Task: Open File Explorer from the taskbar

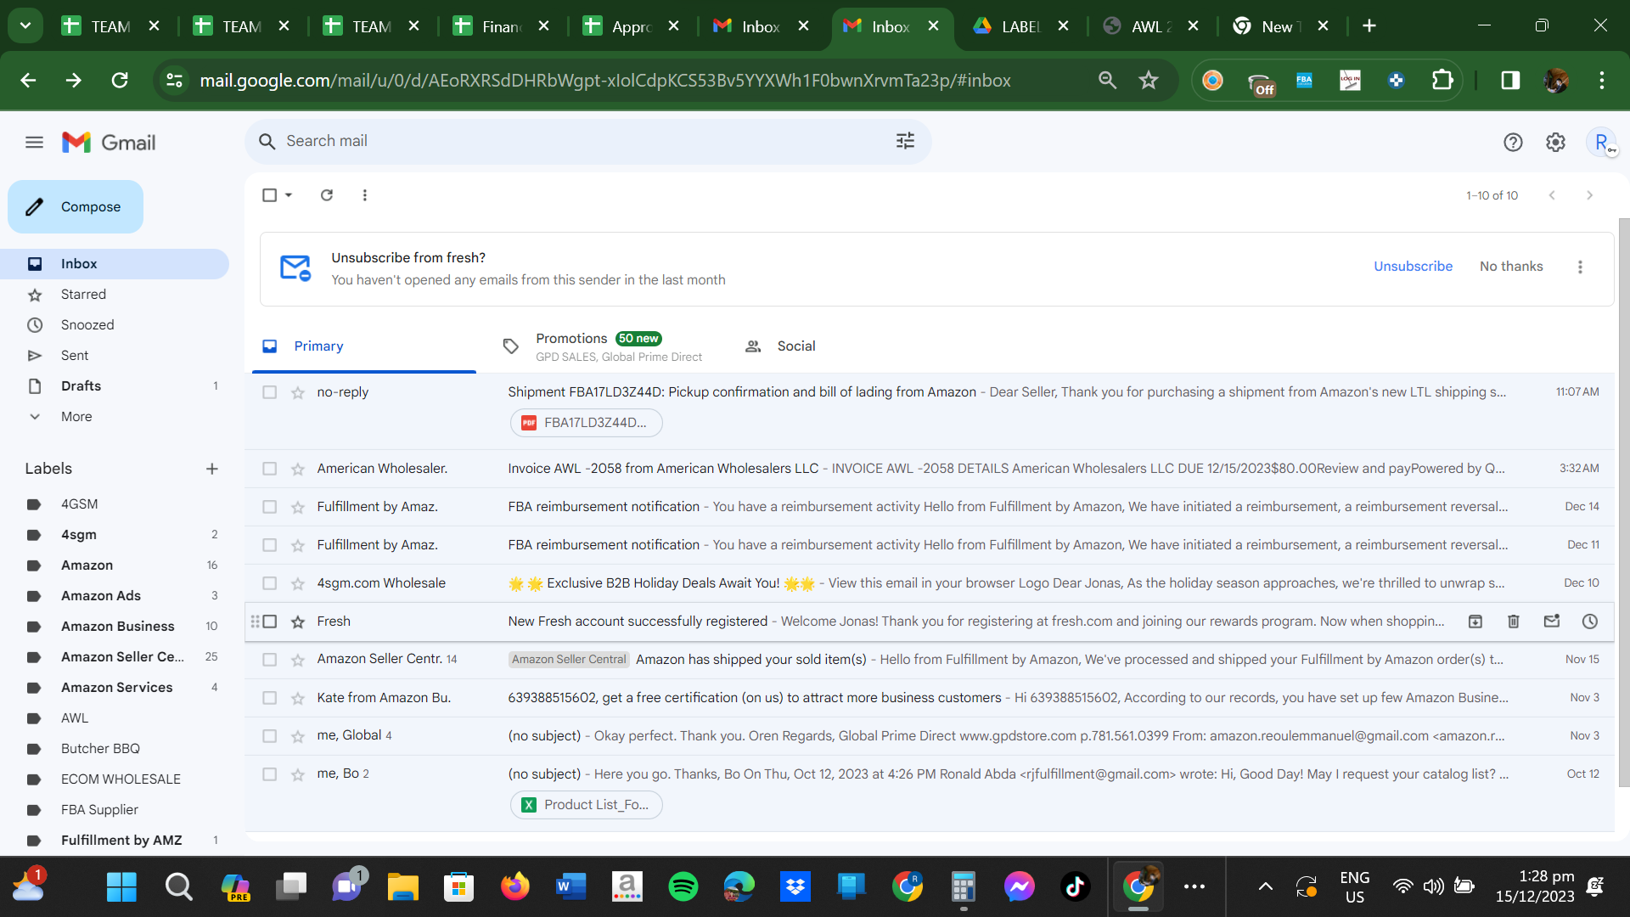Action: pyautogui.click(x=403, y=886)
